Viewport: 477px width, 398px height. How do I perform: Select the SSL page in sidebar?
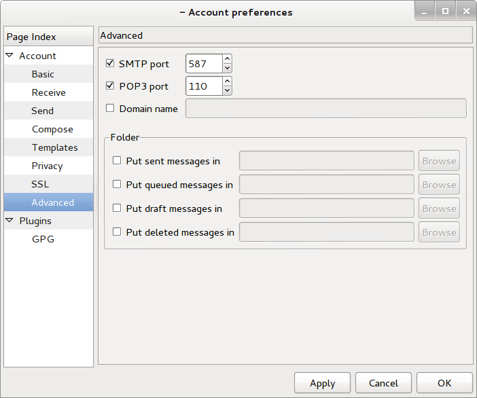pyautogui.click(x=40, y=184)
